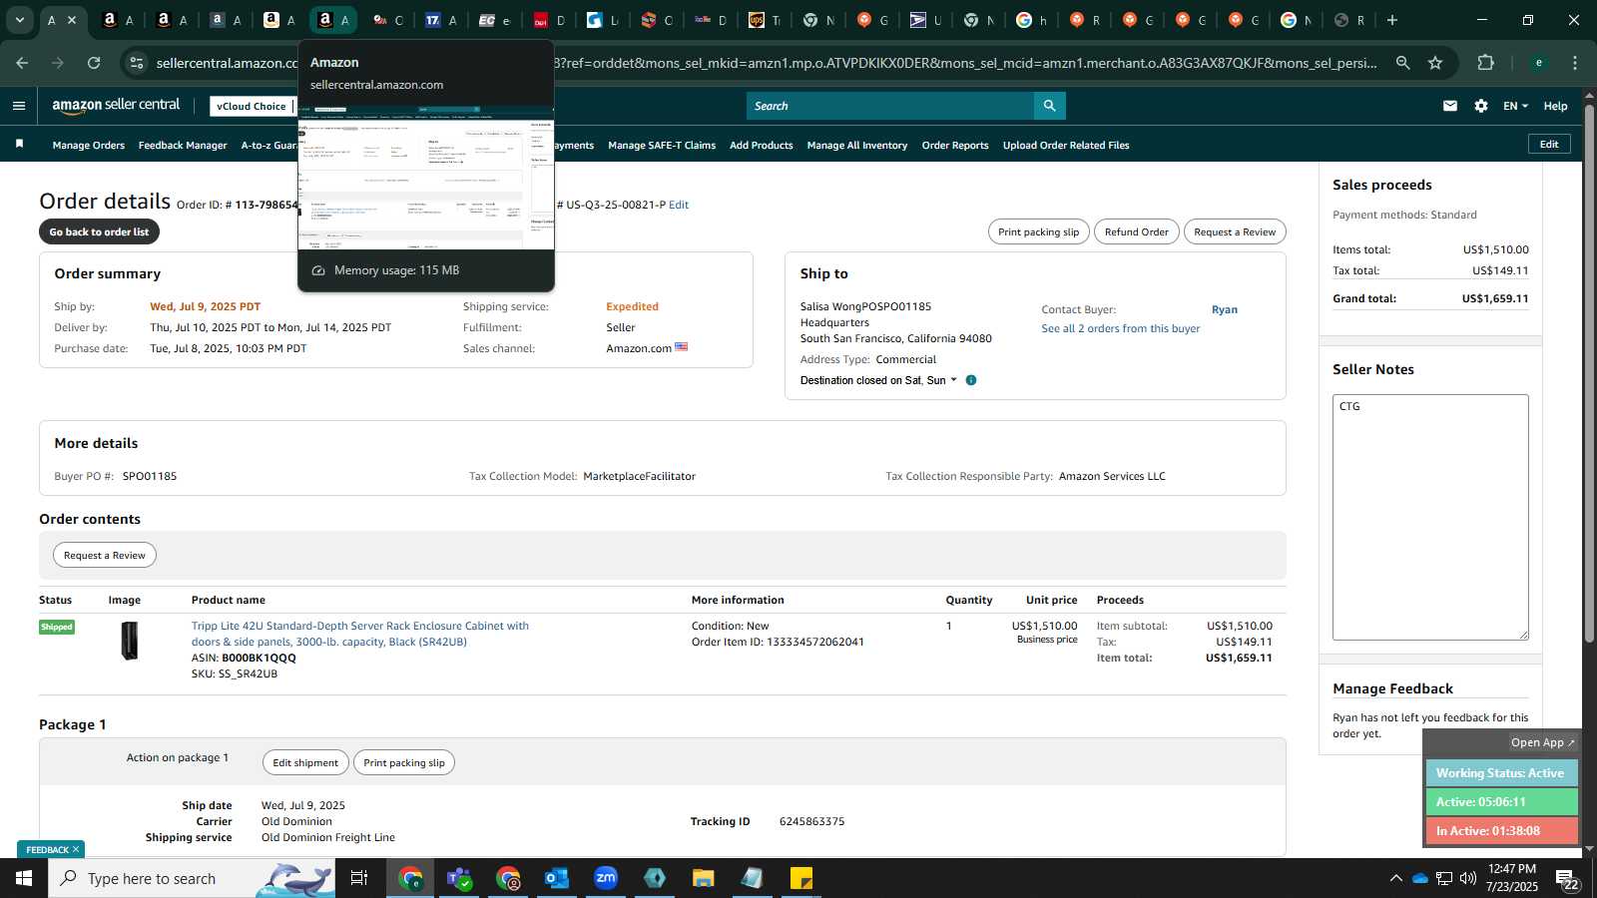This screenshot has height=898, width=1597.
Task: Open the buyer Ryan contact link
Action: (x=1225, y=309)
